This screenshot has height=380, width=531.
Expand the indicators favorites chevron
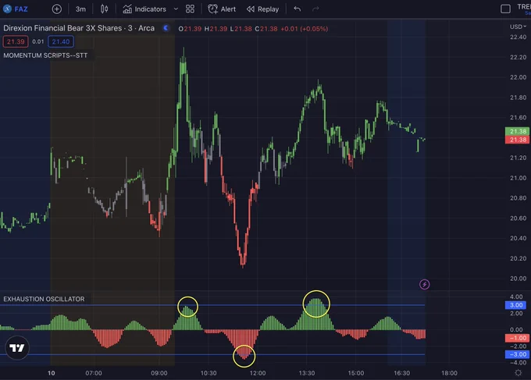click(x=176, y=9)
